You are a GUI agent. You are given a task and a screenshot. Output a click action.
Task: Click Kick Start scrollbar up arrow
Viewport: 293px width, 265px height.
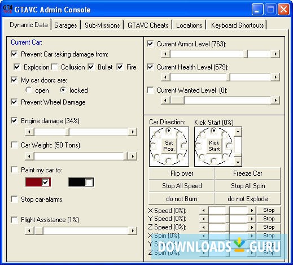click(238, 132)
